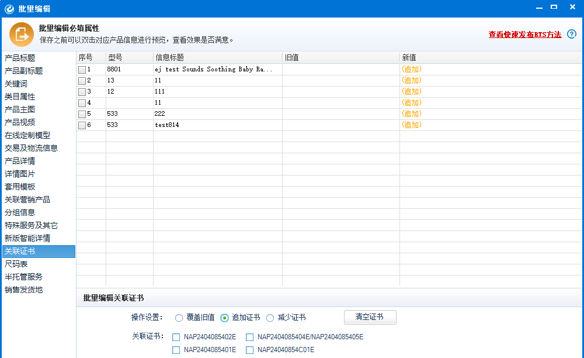
Task: Select the highlighted 关联证书 item
Action: pos(39,252)
